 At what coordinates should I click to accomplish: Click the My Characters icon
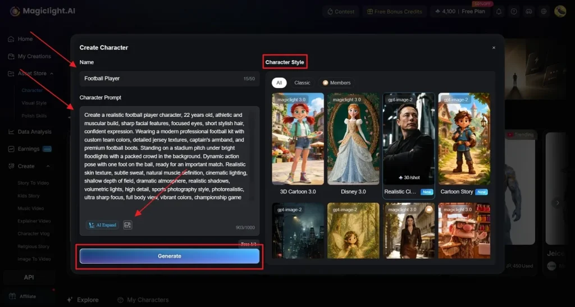point(120,300)
